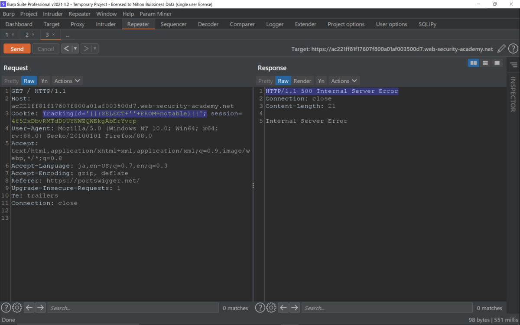
Task: Open the User options tab
Action: [x=392, y=24]
